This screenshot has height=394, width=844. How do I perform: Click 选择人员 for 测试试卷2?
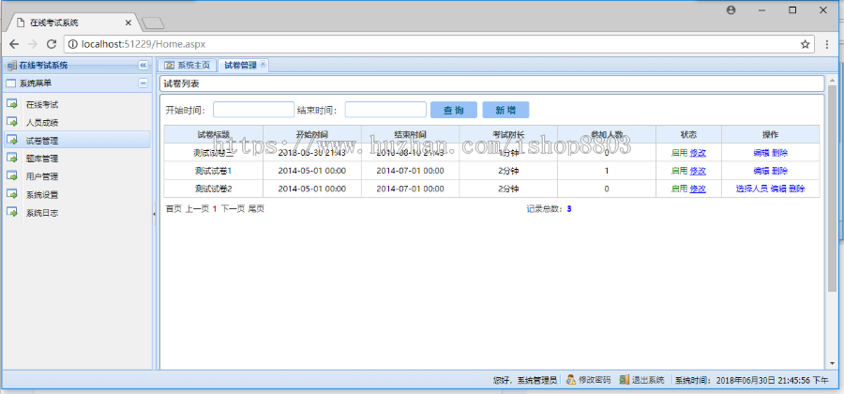752,189
